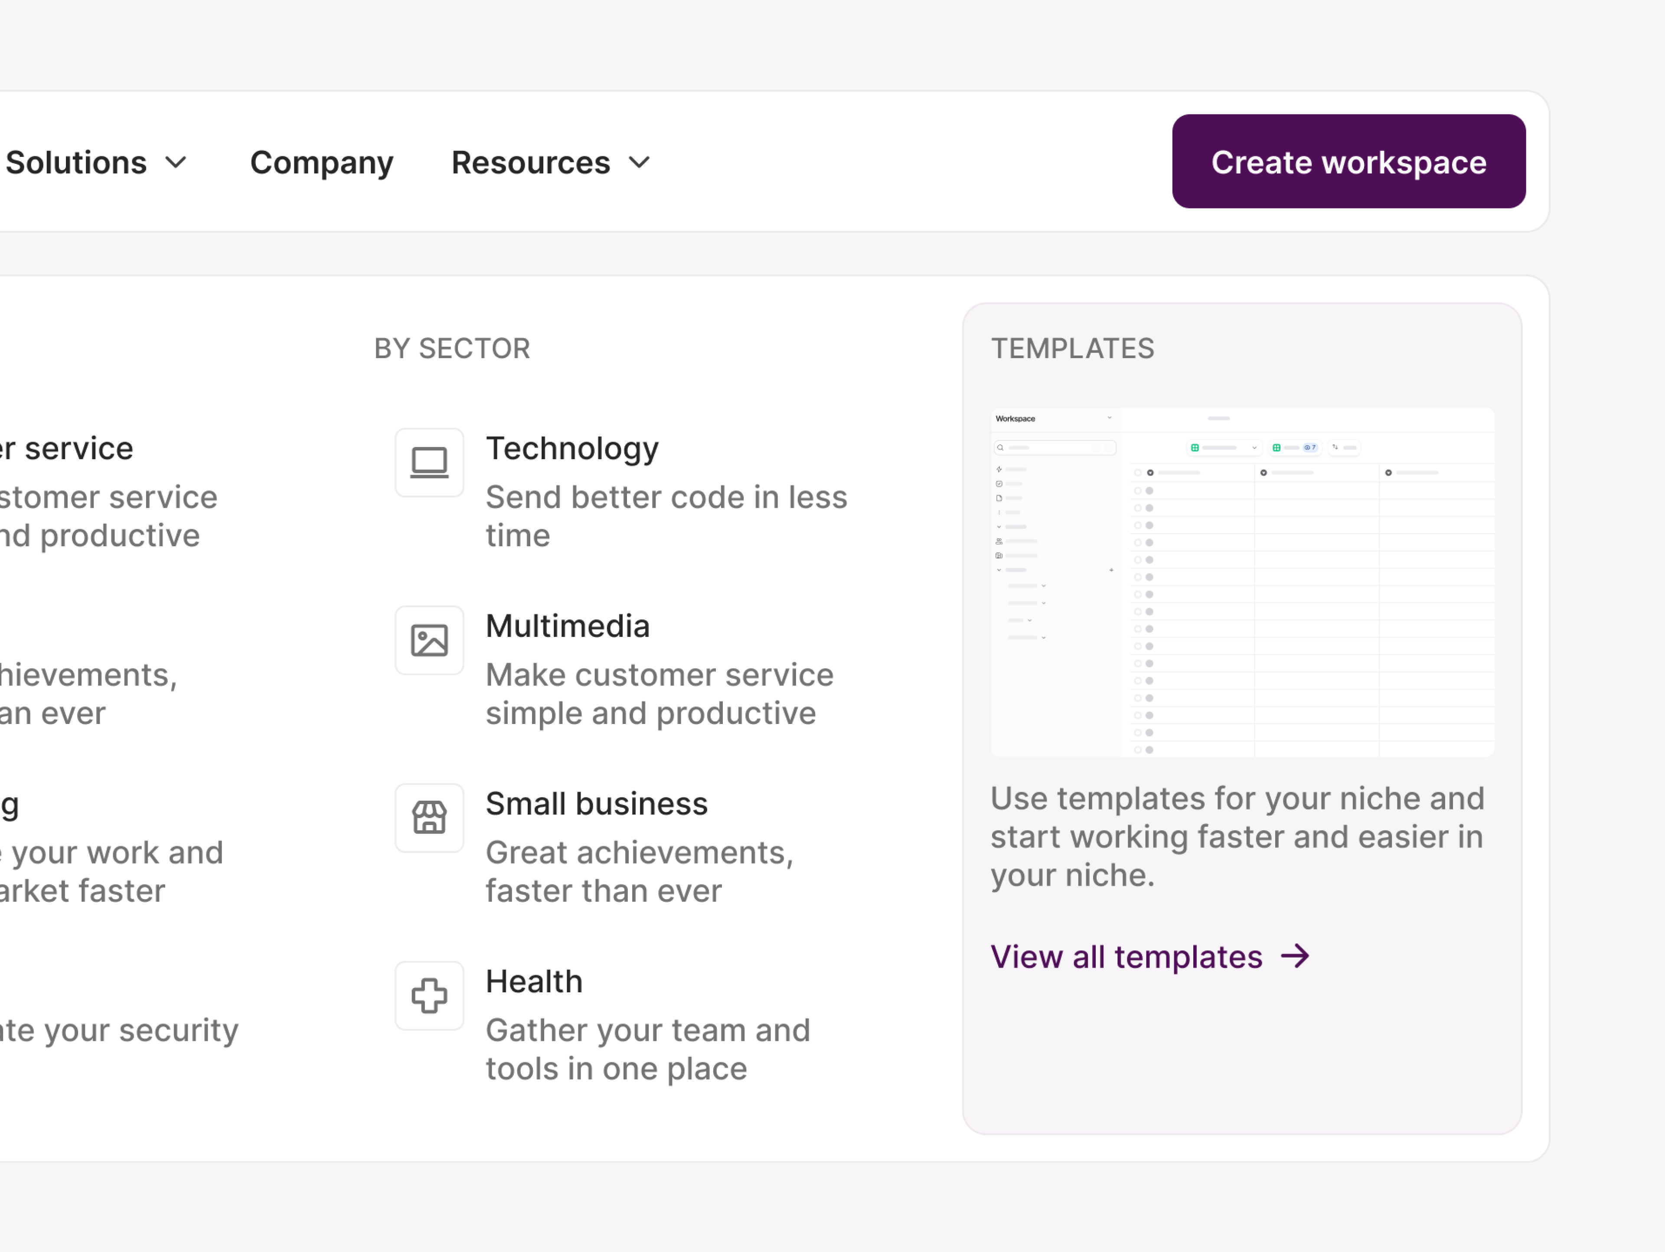Click the search magnifier in the template preview
Screen dimensions: 1665x1252
click(x=1000, y=448)
